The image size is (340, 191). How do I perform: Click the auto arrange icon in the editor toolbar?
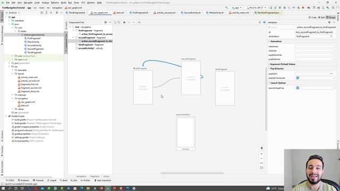[x=139, y=22]
